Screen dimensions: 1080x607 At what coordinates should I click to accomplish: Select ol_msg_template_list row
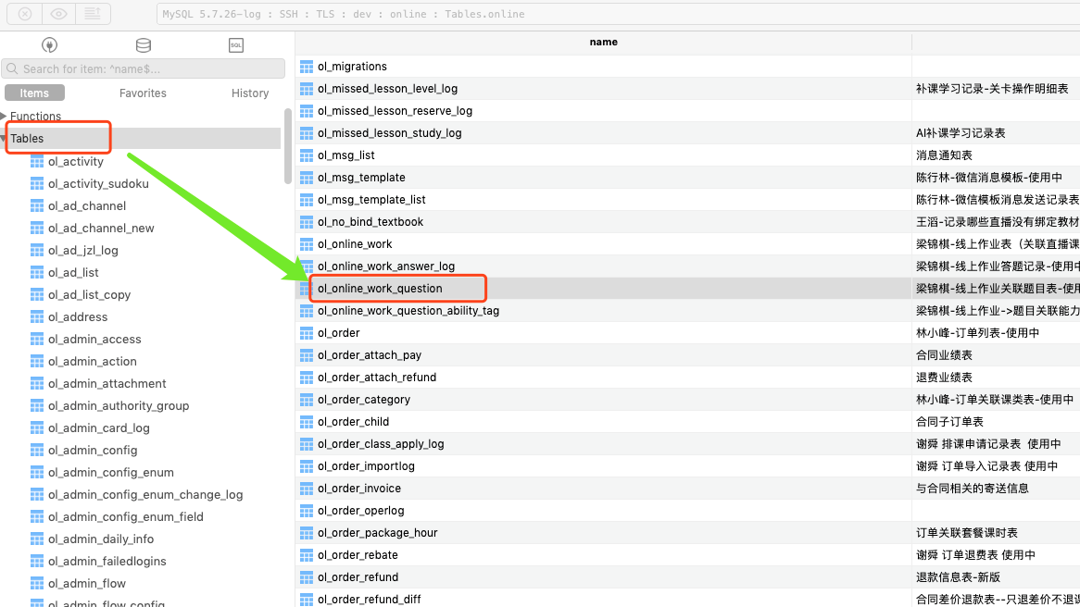pos(688,200)
